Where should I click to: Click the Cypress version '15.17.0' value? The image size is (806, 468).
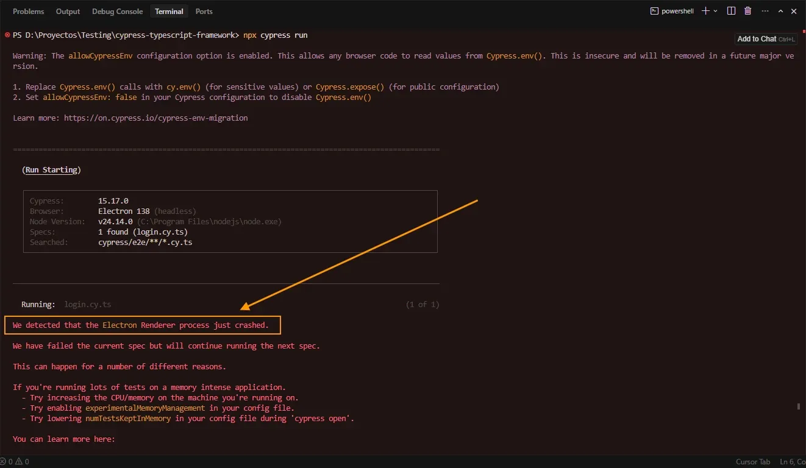(x=113, y=201)
